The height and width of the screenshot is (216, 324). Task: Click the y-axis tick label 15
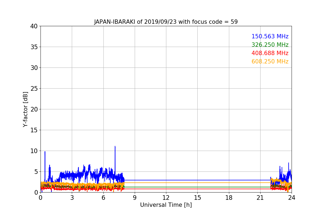[34, 130]
